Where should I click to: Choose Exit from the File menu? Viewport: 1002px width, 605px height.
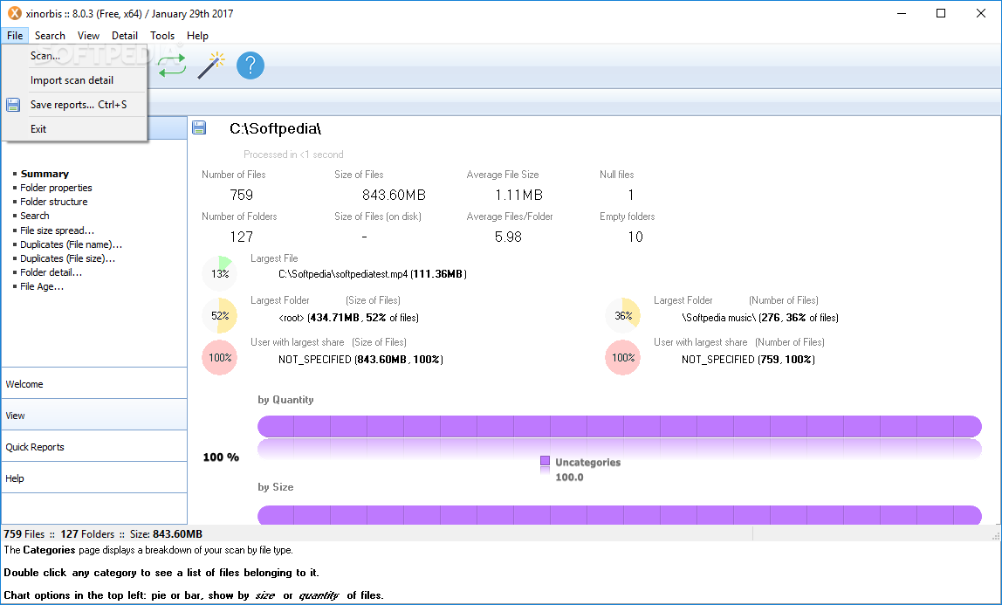(75, 129)
